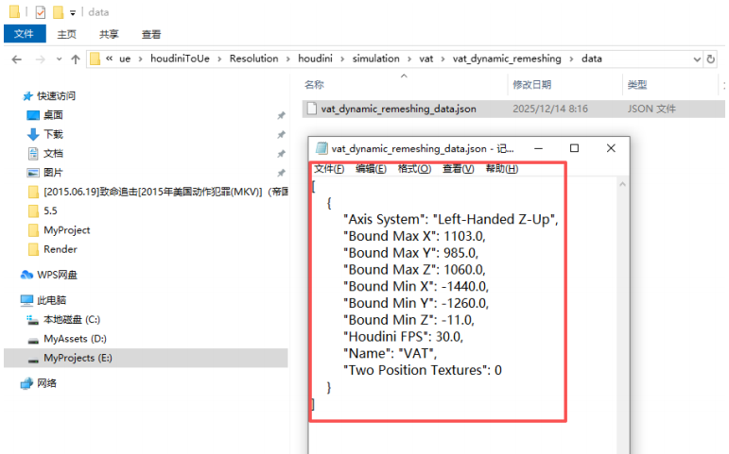Select the Downloads (下载) quick access folder
Viewport: 729px width, 454px height.
coord(53,134)
